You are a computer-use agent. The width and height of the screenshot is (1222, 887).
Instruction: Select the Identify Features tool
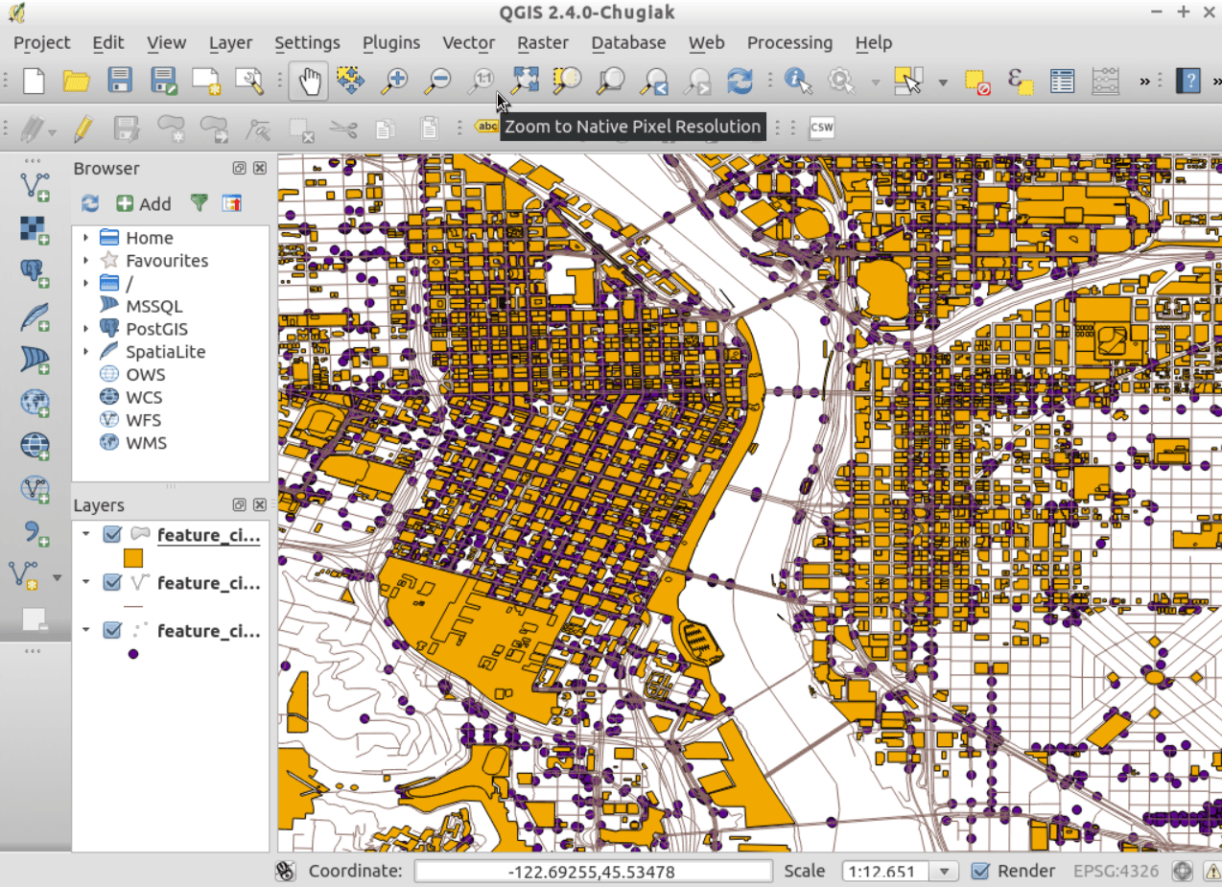coord(797,82)
